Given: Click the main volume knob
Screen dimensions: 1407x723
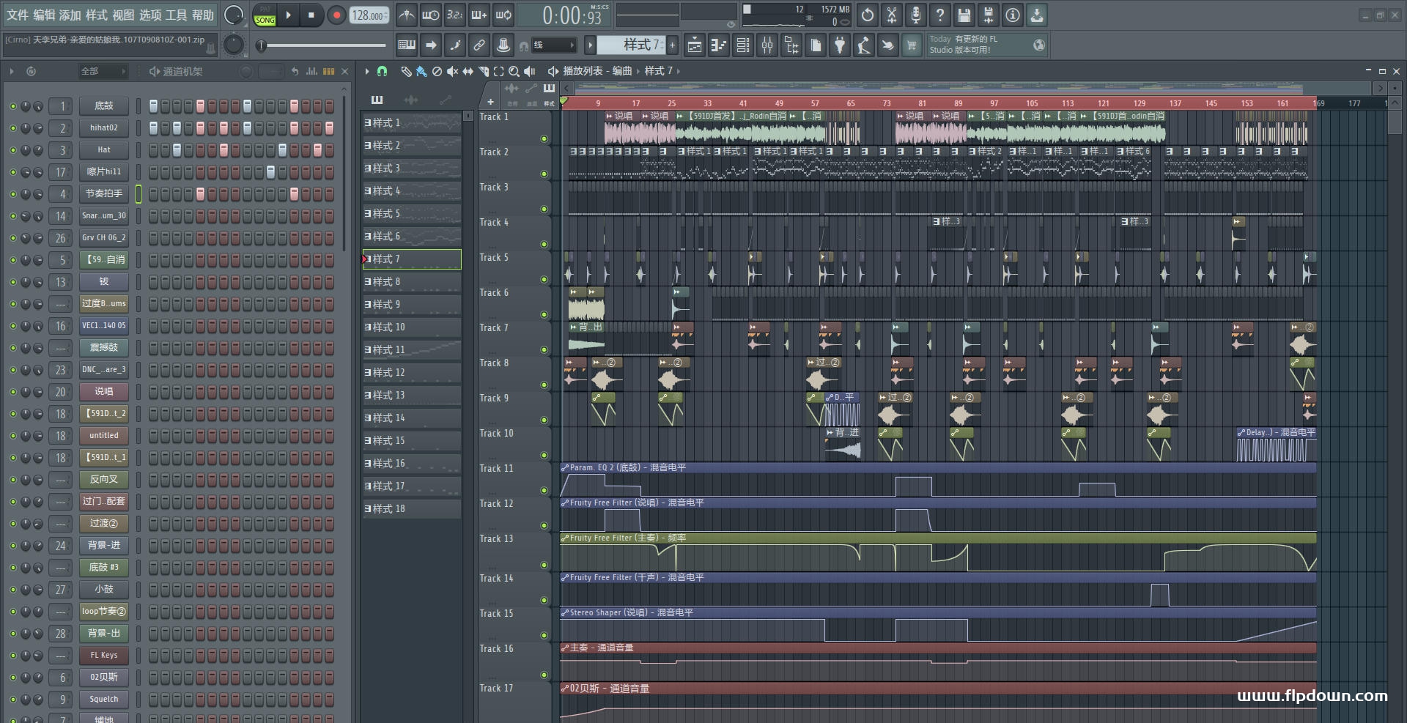Looking at the screenshot, I should [x=234, y=15].
